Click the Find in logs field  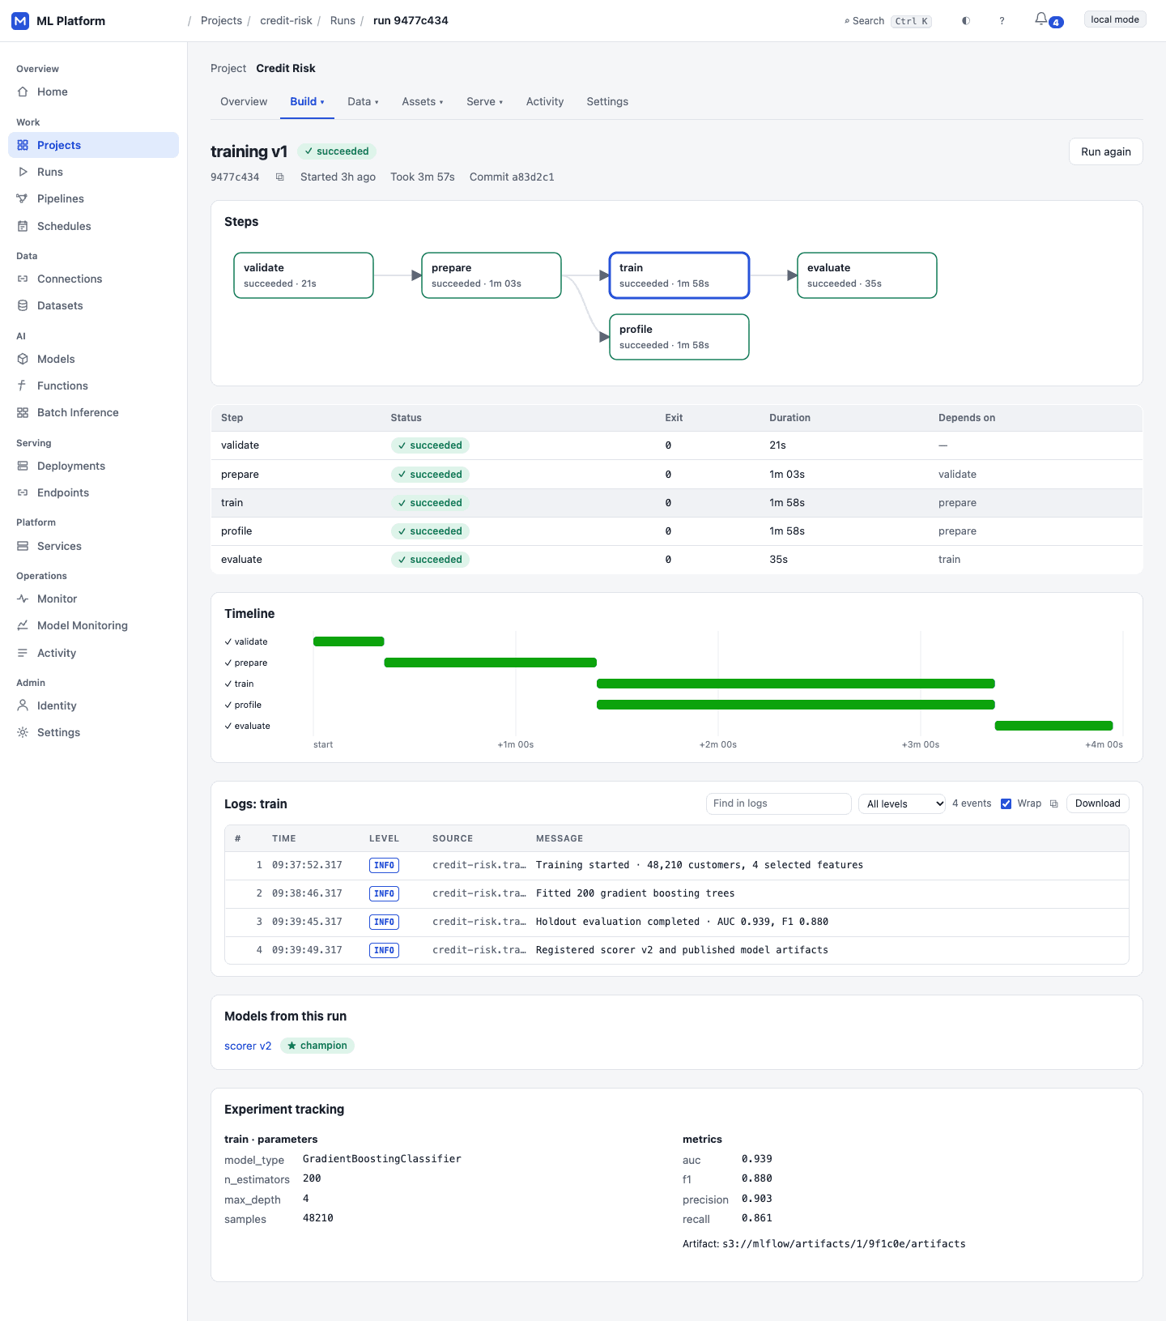778,803
